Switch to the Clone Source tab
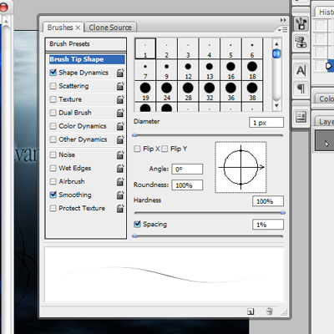 110,28
